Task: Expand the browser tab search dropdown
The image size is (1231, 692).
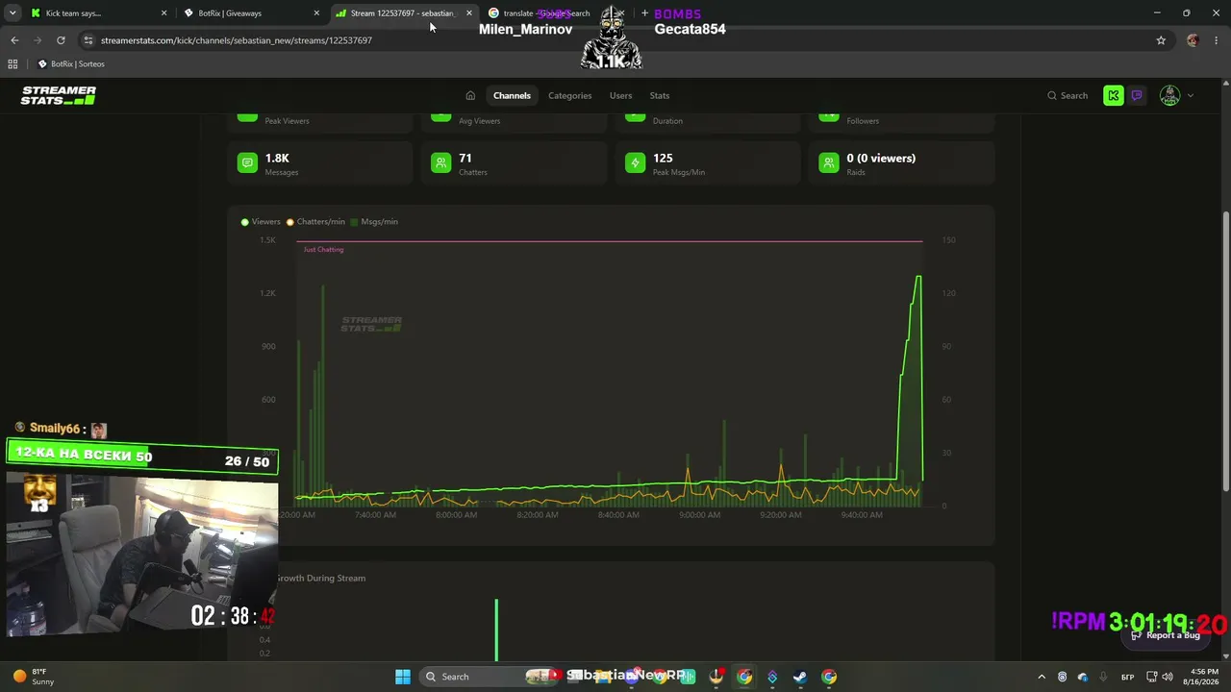Action: pos(13,13)
